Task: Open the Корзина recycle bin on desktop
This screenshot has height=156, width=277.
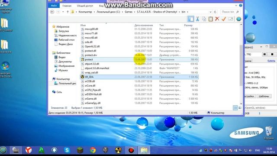Action: pos(269,133)
